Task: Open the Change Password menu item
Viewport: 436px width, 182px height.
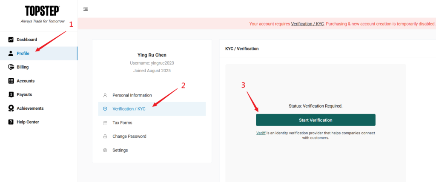Action: [x=129, y=136]
